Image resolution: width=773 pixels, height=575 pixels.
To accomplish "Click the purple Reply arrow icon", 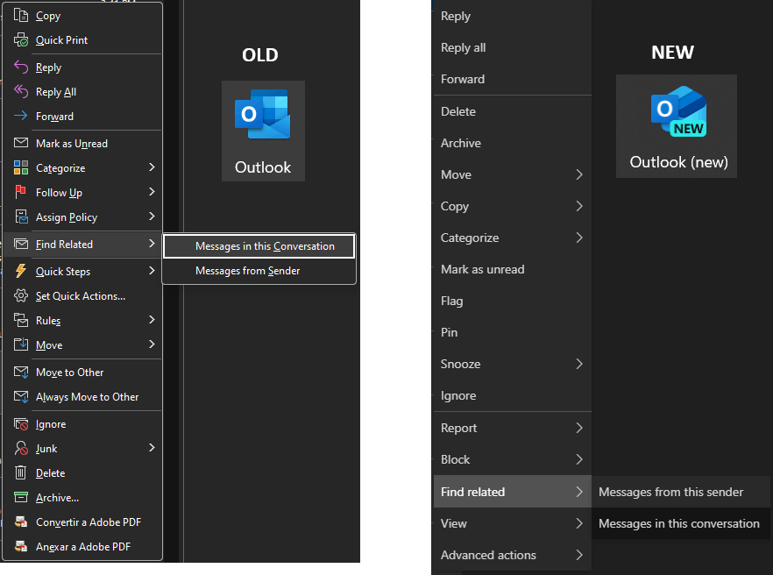I will click(21, 67).
